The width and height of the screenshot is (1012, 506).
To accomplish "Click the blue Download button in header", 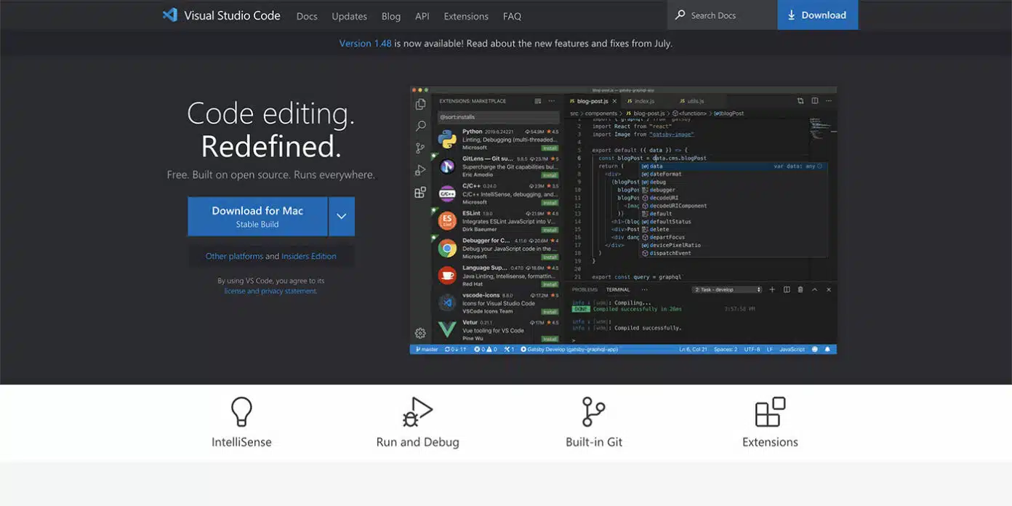I will [818, 15].
